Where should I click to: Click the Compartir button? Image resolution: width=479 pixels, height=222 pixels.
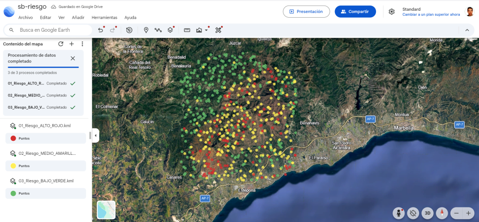(356, 12)
